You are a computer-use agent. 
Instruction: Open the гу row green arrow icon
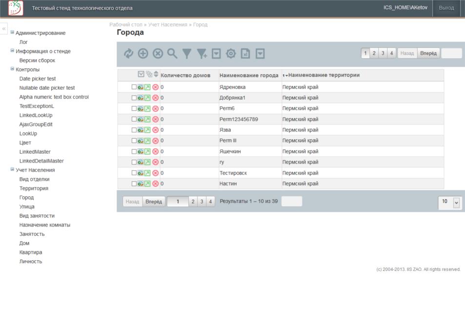[147, 162]
